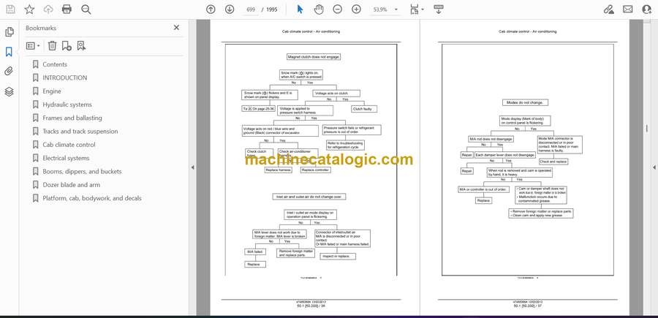Open the share-with-others person icon
Image resolution: width=658 pixels, height=318 pixels.
point(647,10)
